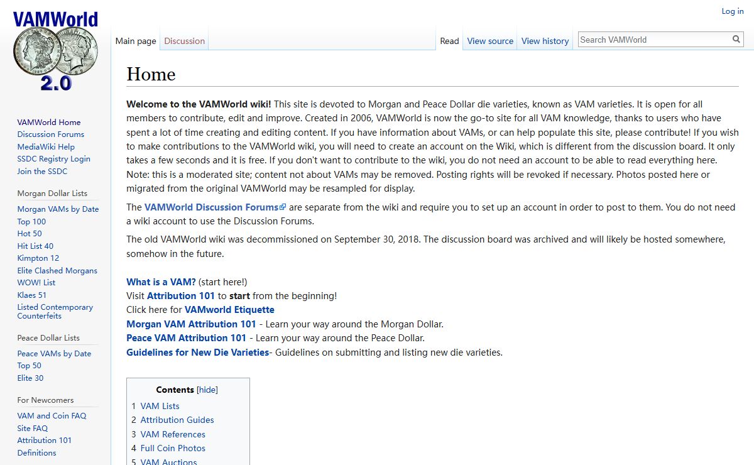Open the Definitions sidebar link
The width and height of the screenshot is (754, 465).
coord(36,452)
